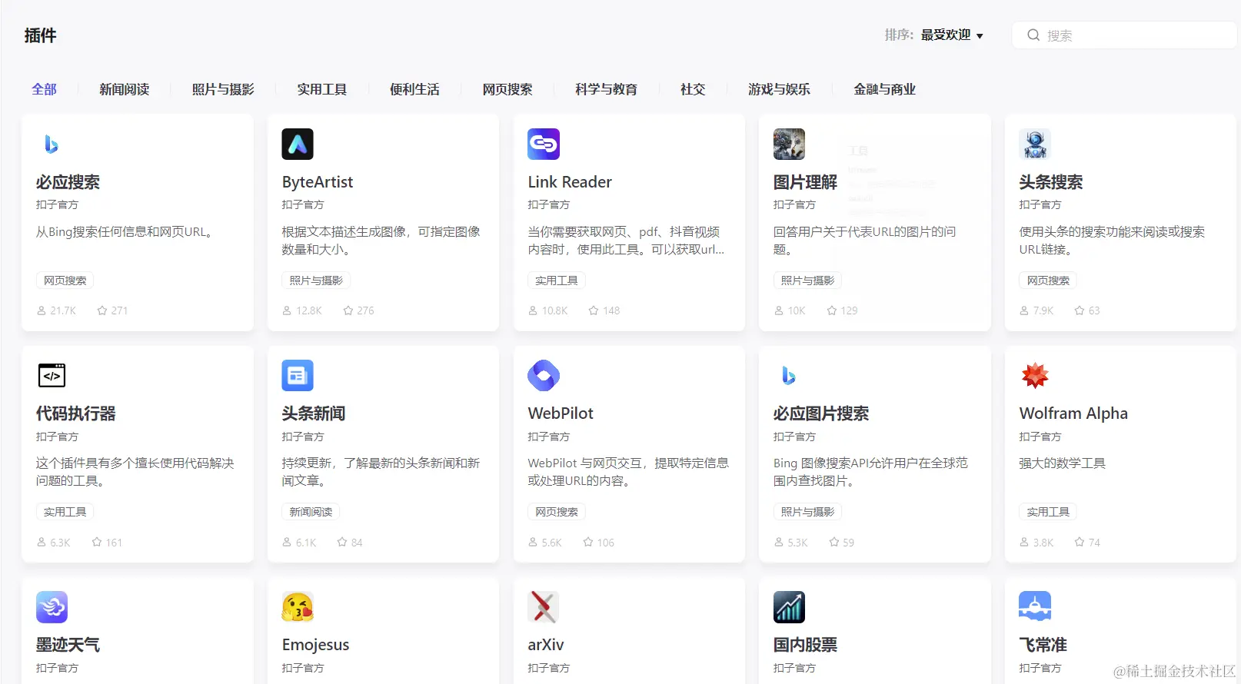Click the 实用工具 tag on Link Reader card

pos(556,281)
